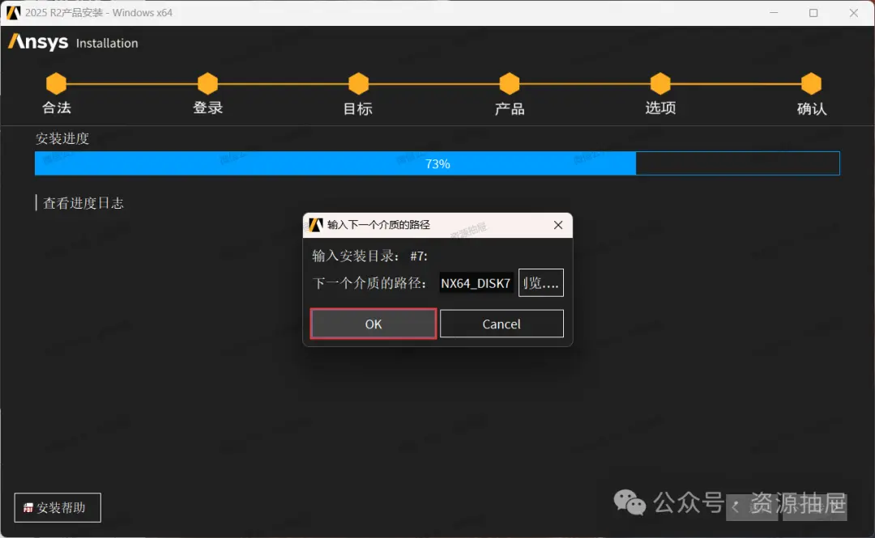Click the 产品 step hexagon icon
Viewport: 875px width, 538px height.
point(509,83)
